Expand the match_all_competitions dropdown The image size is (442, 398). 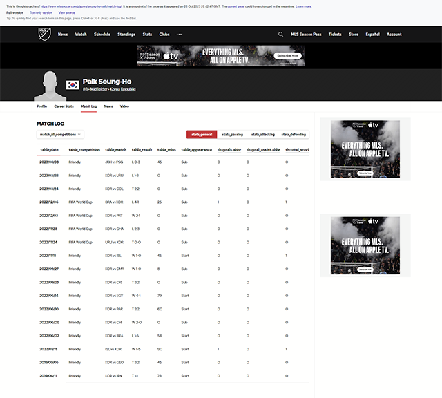[x=60, y=135]
